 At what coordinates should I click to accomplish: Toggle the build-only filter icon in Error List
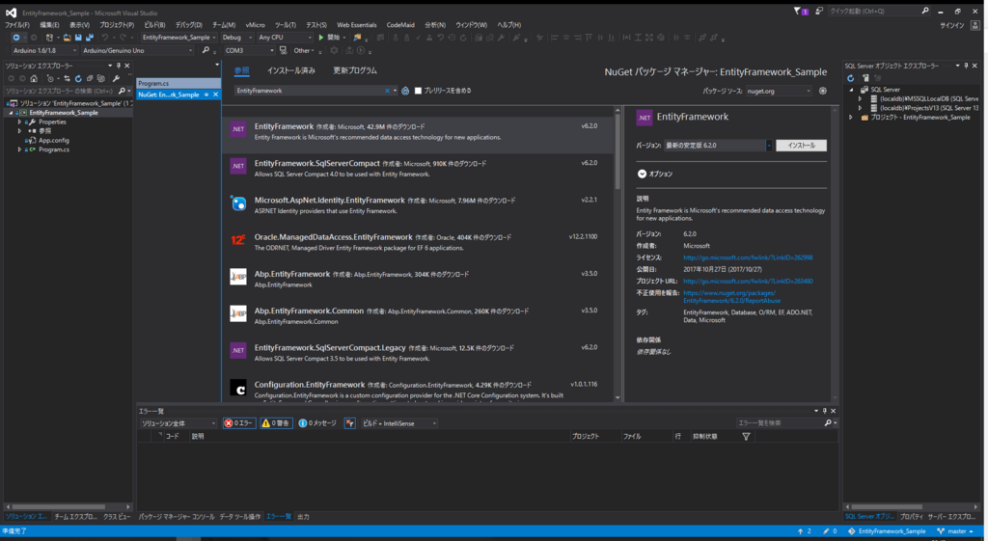[x=349, y=423]
